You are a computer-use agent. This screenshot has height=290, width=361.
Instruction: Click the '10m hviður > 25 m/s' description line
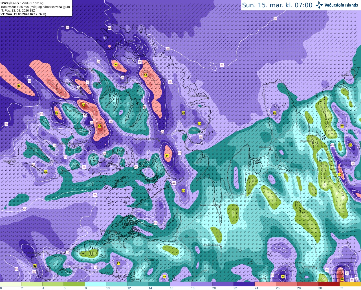click(35, 7)
